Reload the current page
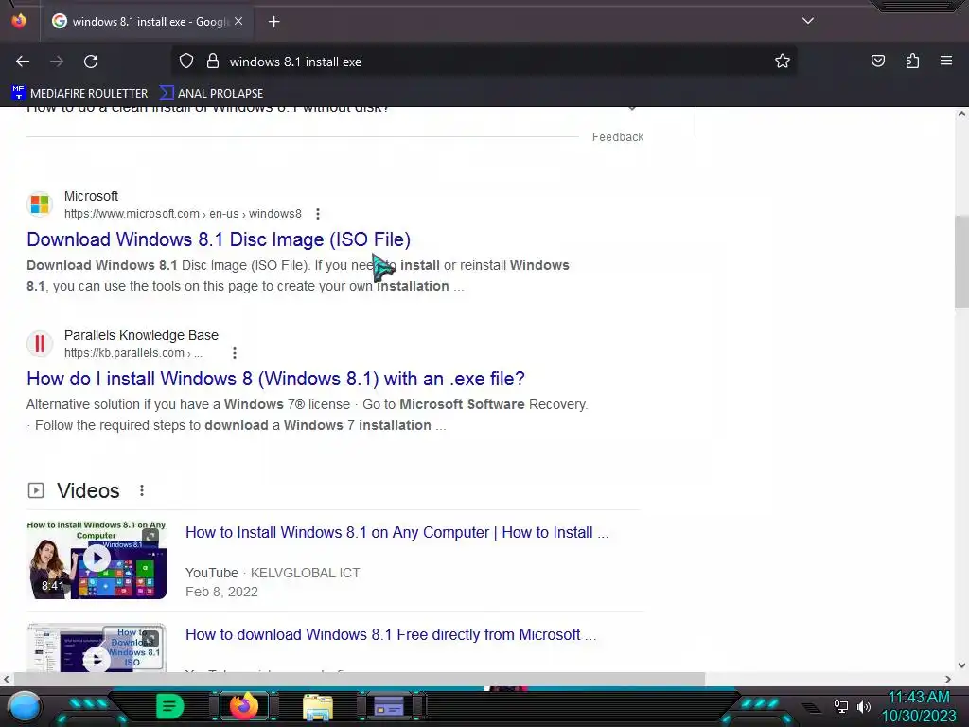Screen dimensions: 969x727 click(91, 62)
